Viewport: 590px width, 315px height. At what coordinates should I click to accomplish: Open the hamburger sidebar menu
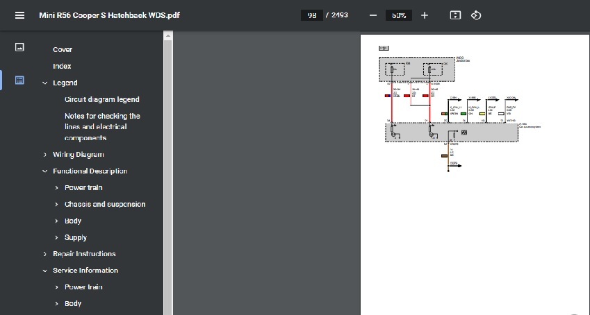coord(19,15)
